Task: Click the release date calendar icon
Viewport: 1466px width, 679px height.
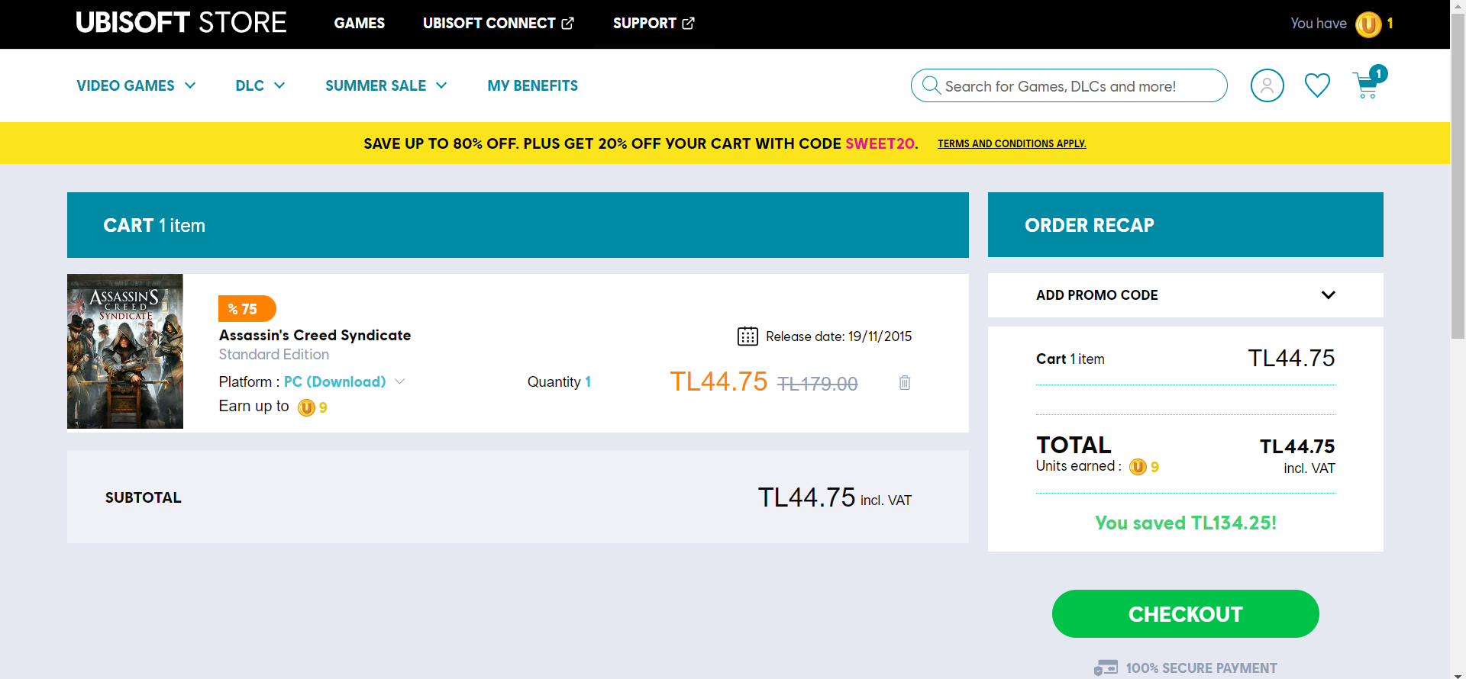Action: [x=748, y=336]
